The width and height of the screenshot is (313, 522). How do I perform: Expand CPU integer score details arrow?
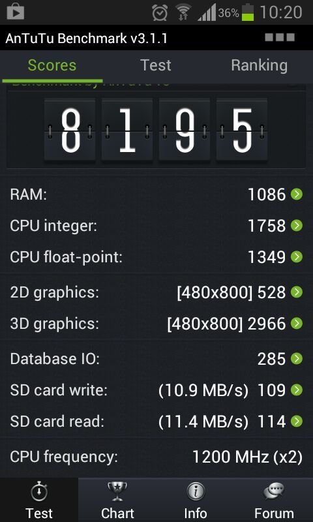296,226
